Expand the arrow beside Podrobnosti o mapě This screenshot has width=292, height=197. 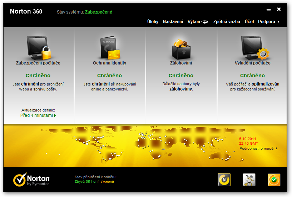click(x=277, y=148)
